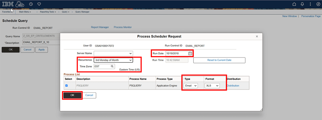Click the Distribution link

tap(233, 86)
